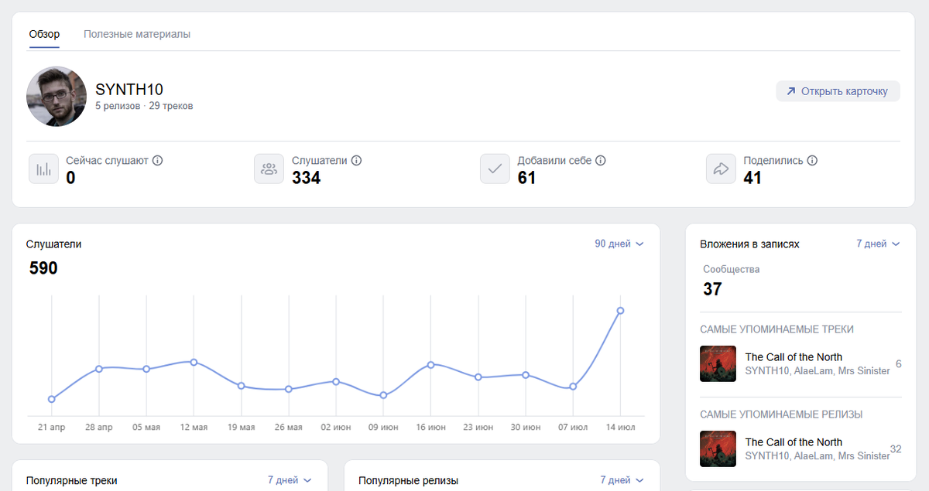Click info icon next to 'Сейчас слушают'

[x=158, y=161]
